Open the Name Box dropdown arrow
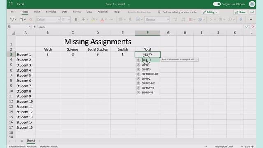The height and width of the screenshot is (148, 263). [29, 26]
